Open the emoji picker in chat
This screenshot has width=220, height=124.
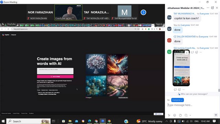[175, 115]
